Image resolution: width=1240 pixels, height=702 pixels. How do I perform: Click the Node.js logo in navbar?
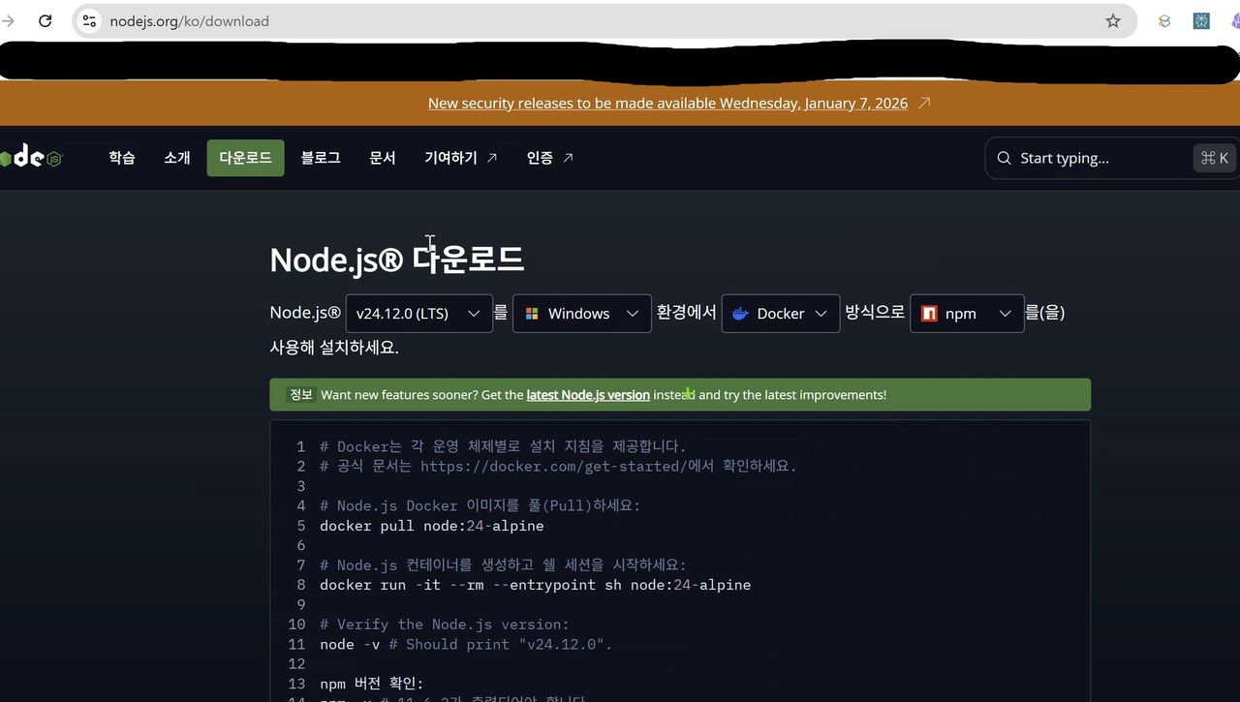[31, 158]
